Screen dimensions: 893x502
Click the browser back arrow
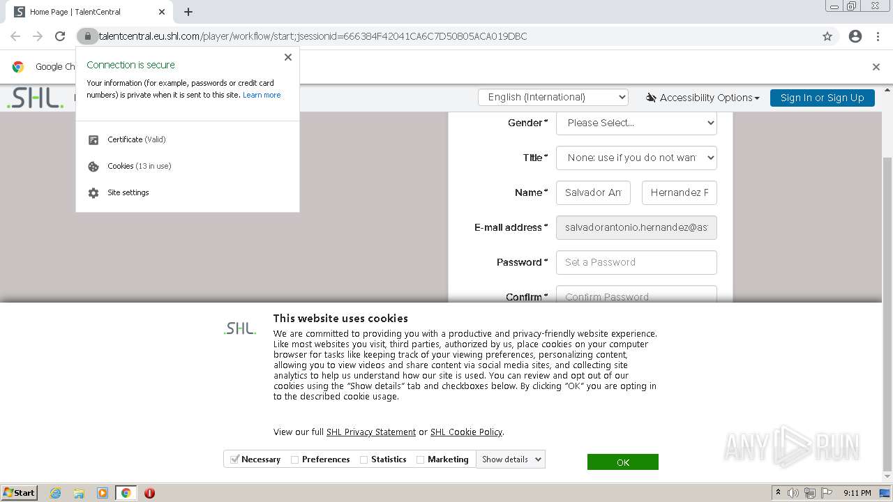tap(15, 36)
